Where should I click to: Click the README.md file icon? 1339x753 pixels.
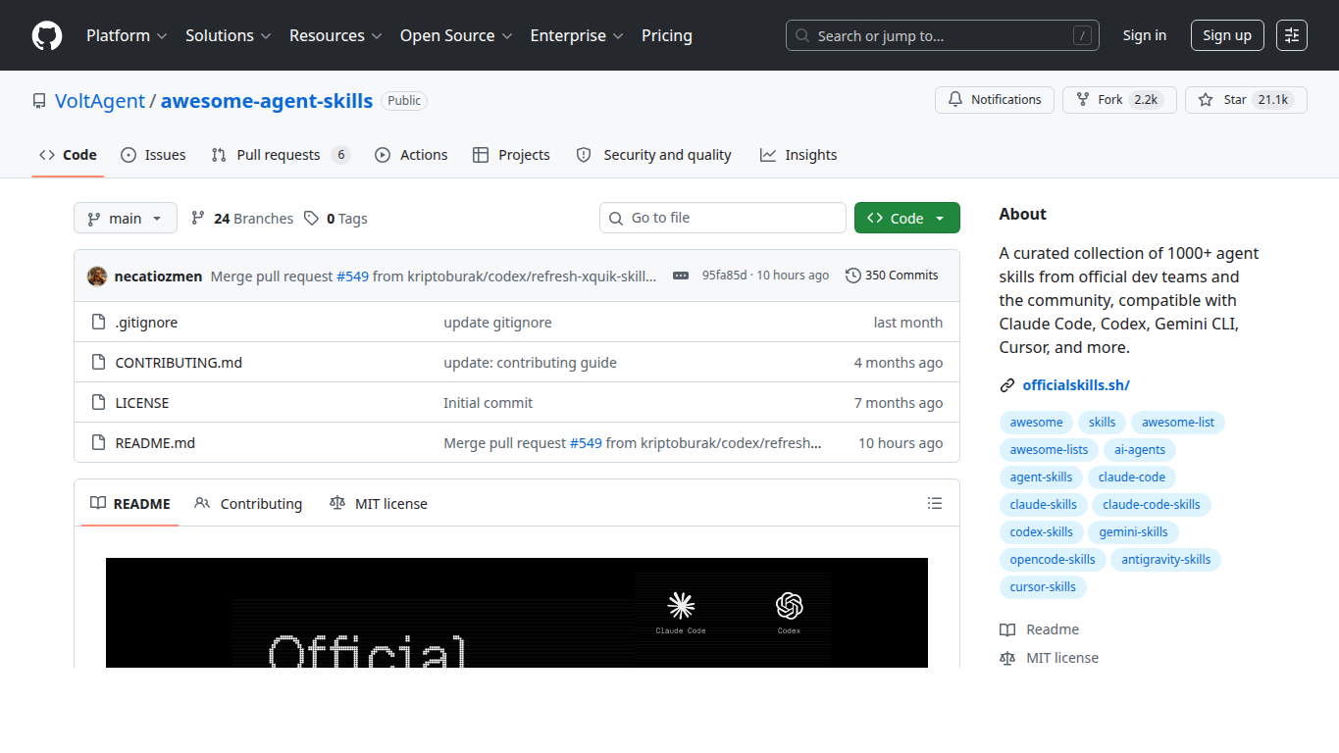tap(98, 443)
